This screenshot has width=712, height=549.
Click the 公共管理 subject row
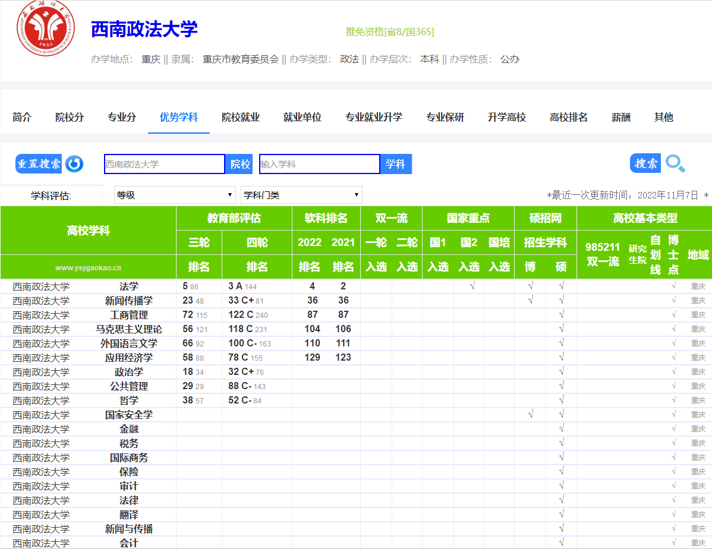click(x=355, y=386)
